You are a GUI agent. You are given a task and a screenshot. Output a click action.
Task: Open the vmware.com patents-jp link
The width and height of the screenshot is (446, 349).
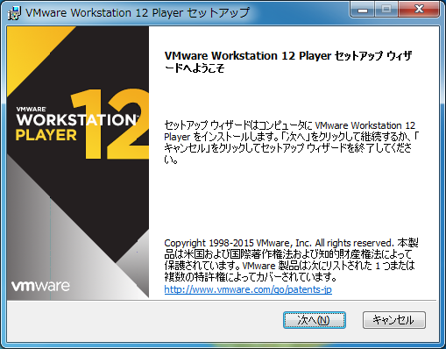coord(248,289)
